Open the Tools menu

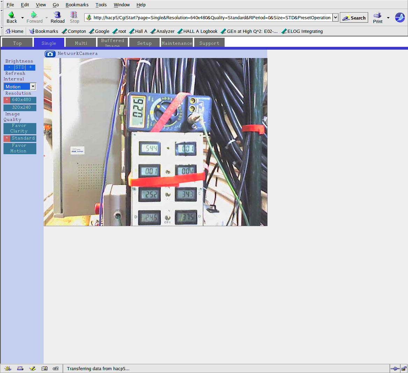coord(101,5)
